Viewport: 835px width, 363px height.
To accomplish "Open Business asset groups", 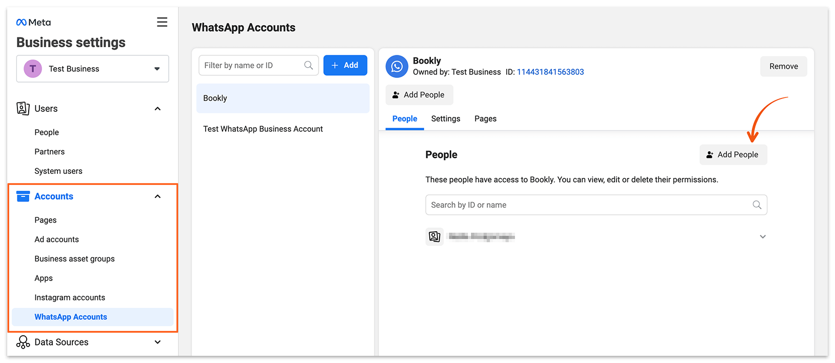I will [75, 259].
